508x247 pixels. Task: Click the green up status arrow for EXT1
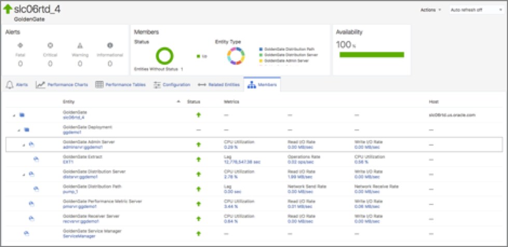pos(198,159)
